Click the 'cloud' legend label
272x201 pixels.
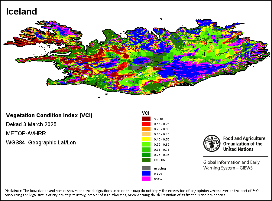click(x=158, y=173)
